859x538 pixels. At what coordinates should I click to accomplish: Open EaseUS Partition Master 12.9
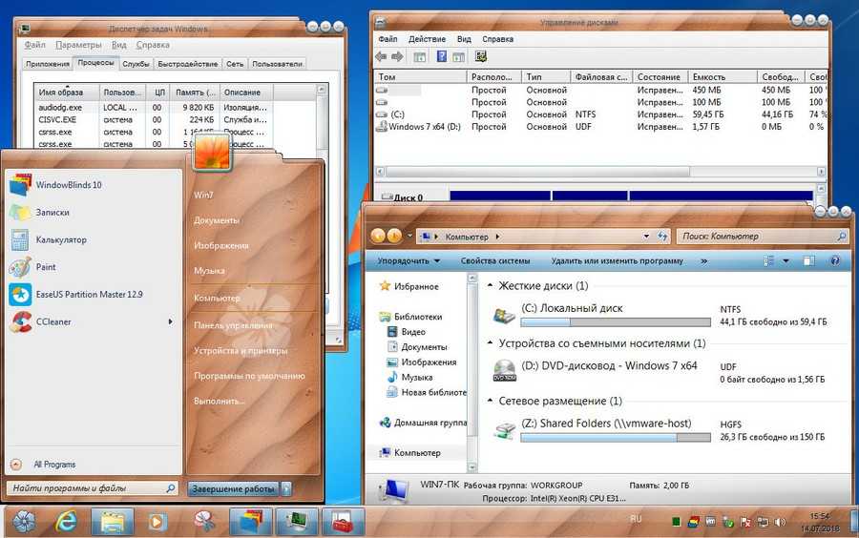pos(89,295)
